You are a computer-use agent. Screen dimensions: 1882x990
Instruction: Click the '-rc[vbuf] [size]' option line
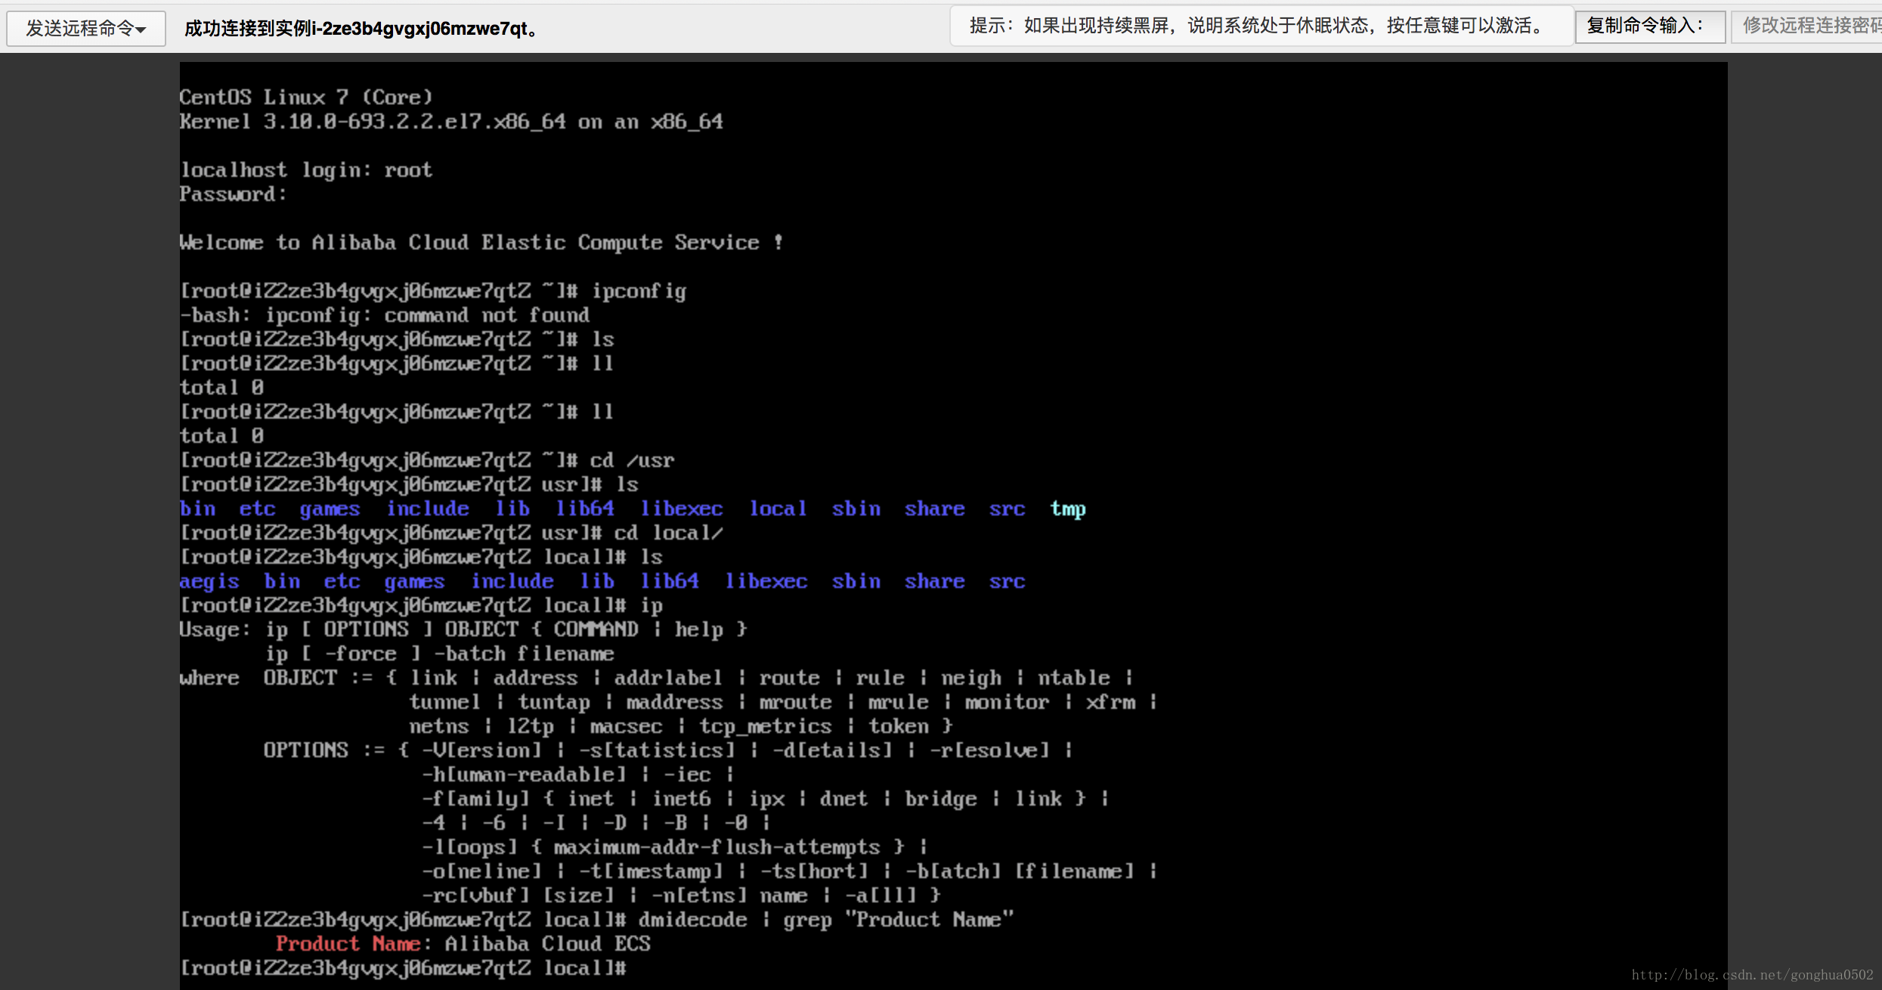(x=681, y=896)
